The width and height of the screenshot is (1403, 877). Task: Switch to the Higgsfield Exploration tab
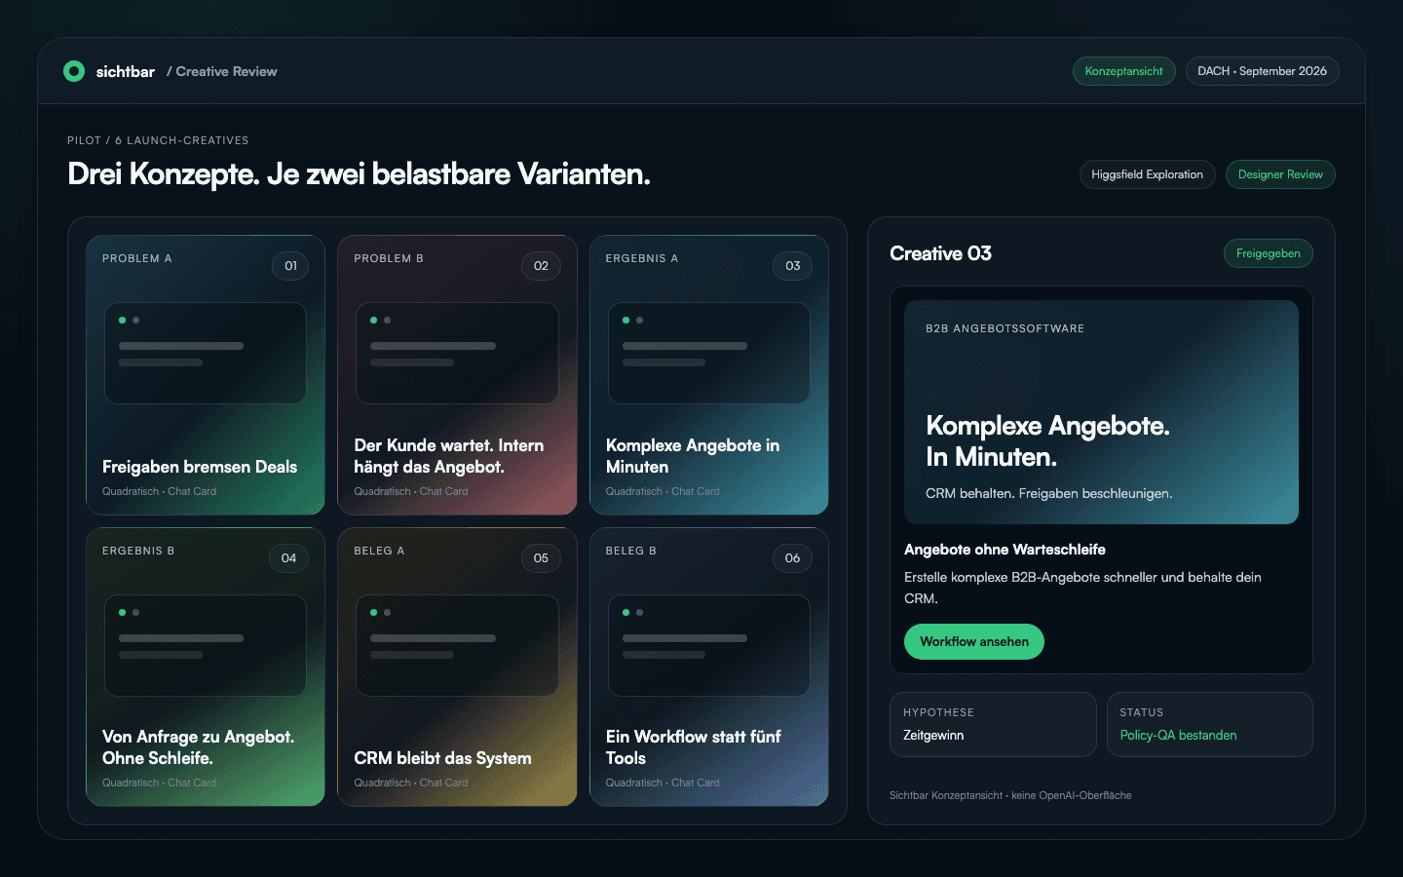click(1147, 174)
